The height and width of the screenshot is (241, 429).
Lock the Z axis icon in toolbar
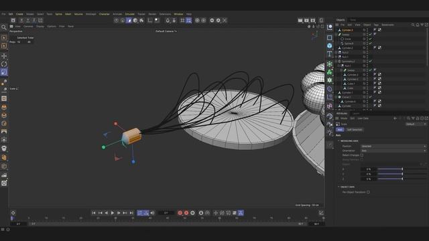34,20
